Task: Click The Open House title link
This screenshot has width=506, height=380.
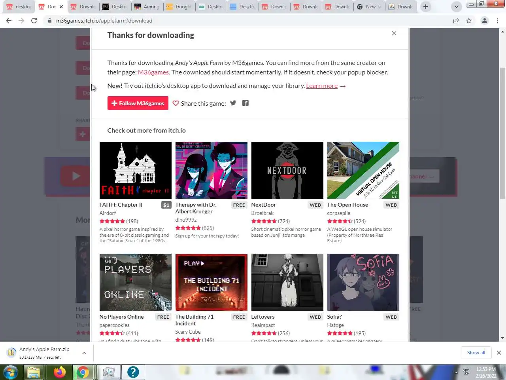Action: coord(347,205)
